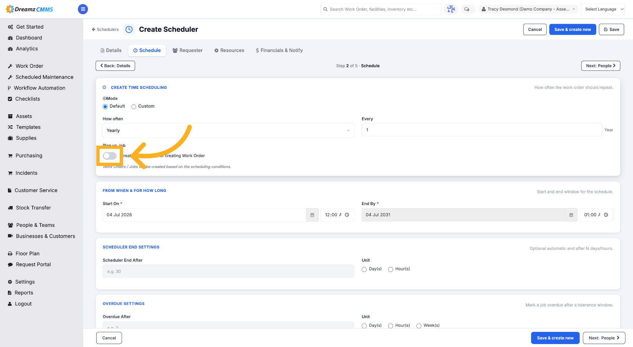Click the top Cancel button
The width and height of the screenshot is (633, 347).
[x=535, y=29]
